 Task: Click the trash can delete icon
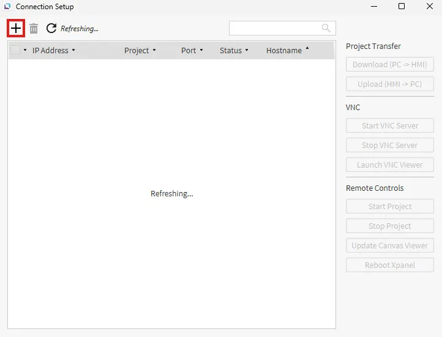tap(34, 28)
